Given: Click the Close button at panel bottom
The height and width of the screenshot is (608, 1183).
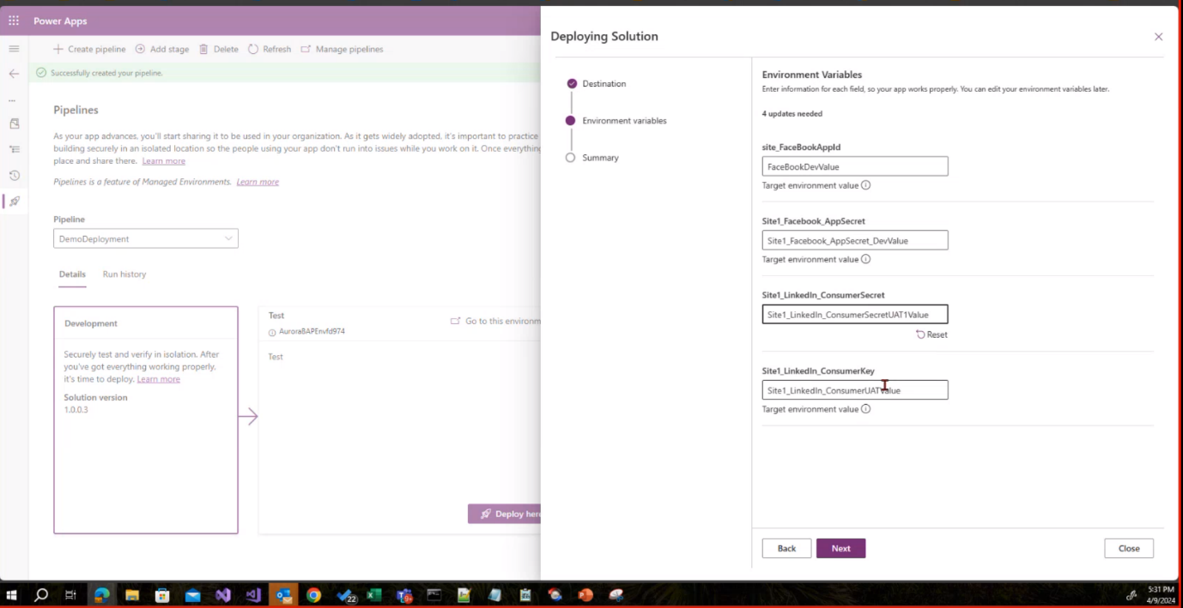Looking at the screenshot, I should (x=1129, y=548).
